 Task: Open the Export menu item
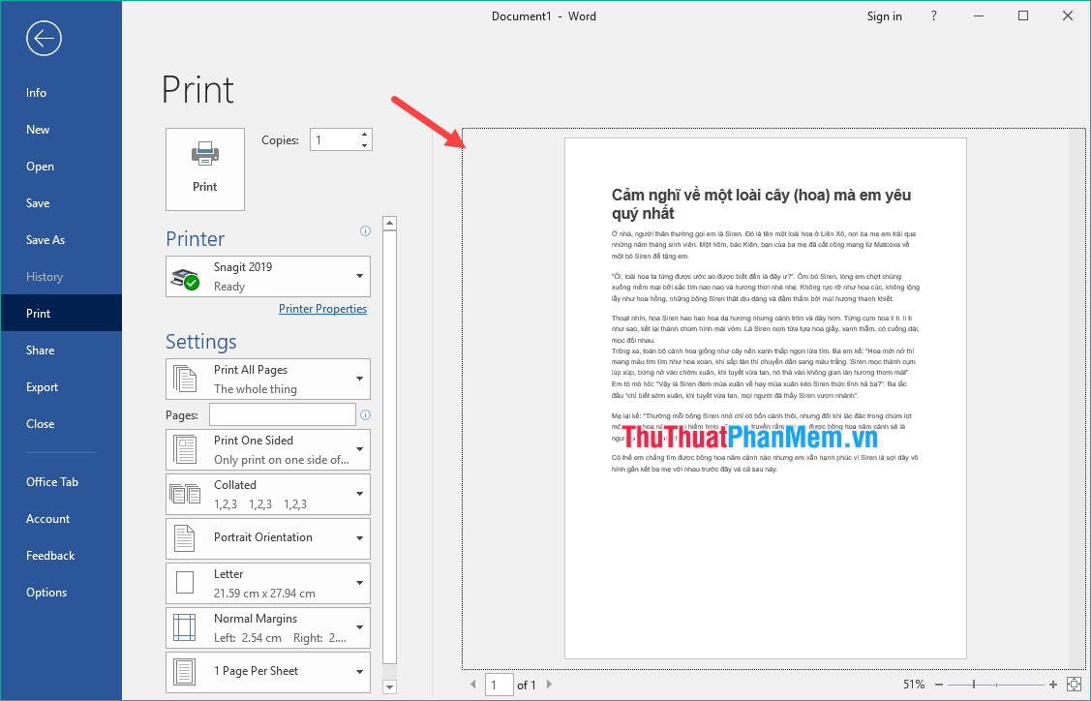[x=43, y=387]
